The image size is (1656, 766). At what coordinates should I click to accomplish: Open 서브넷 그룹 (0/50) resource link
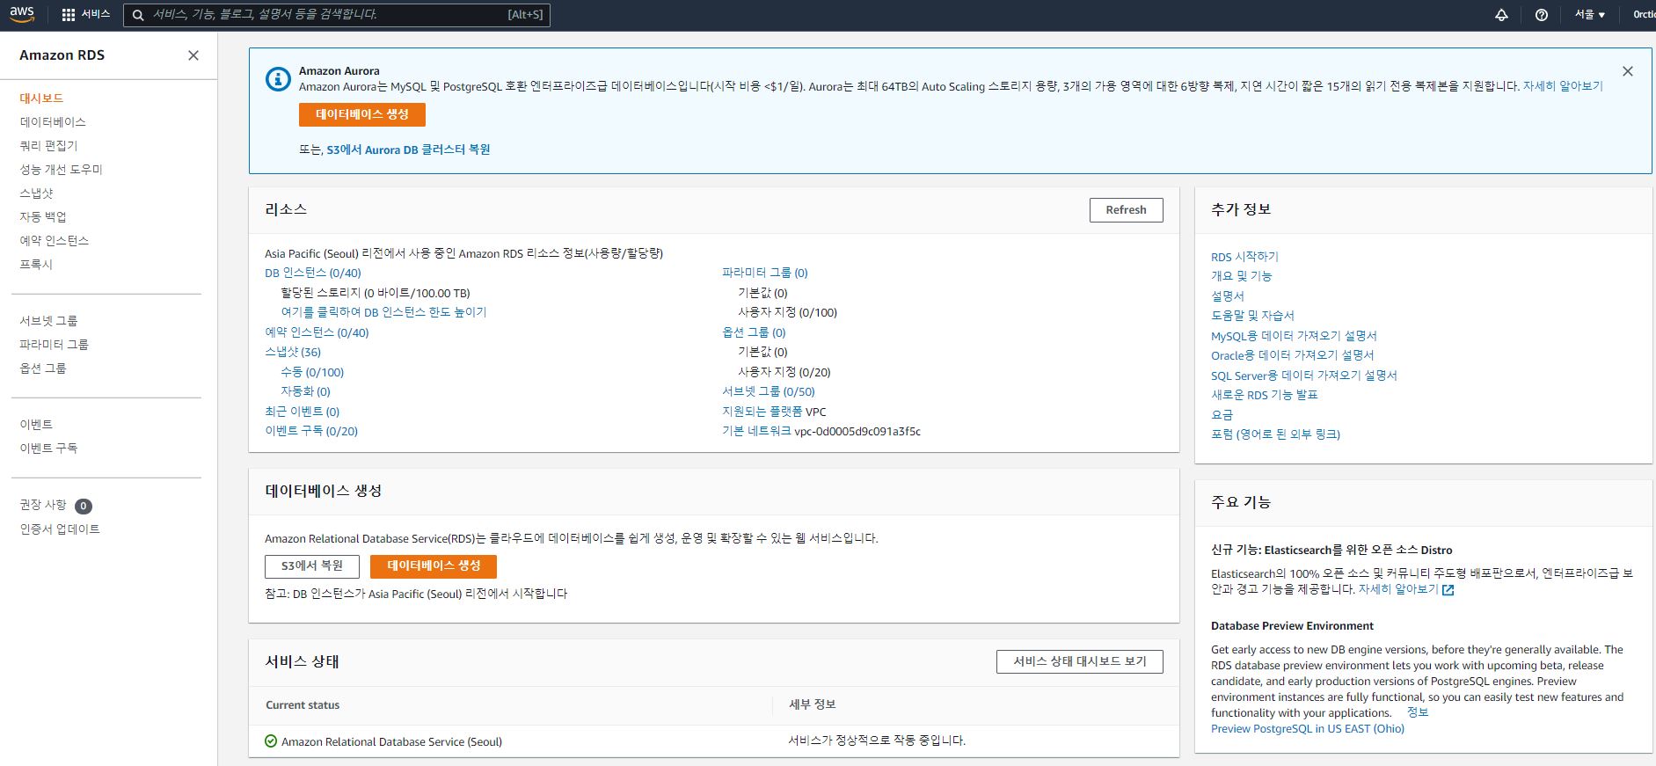click(768, 392)
